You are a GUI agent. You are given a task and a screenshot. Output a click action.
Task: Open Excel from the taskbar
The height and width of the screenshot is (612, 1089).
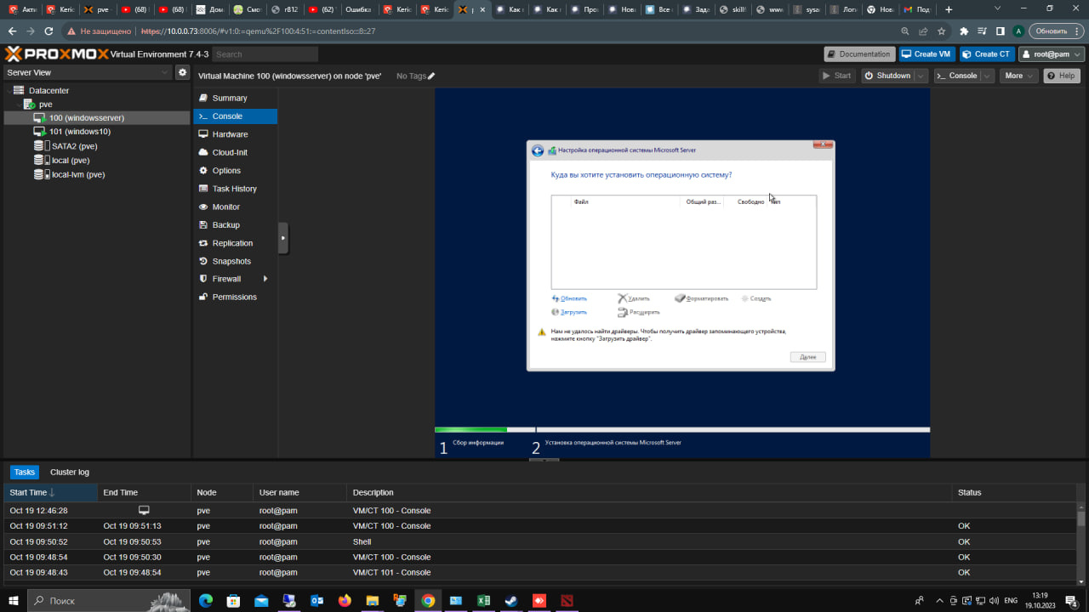(x=483, y=601)
